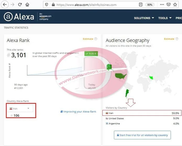Open page actions three-dot menu
Viewport: 182px width, 146px height.
click(162, 4)
